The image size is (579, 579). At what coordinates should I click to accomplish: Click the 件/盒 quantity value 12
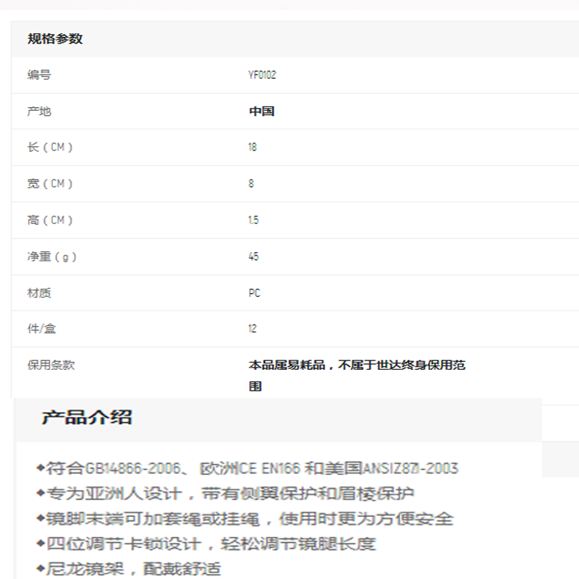click(253, 329)
